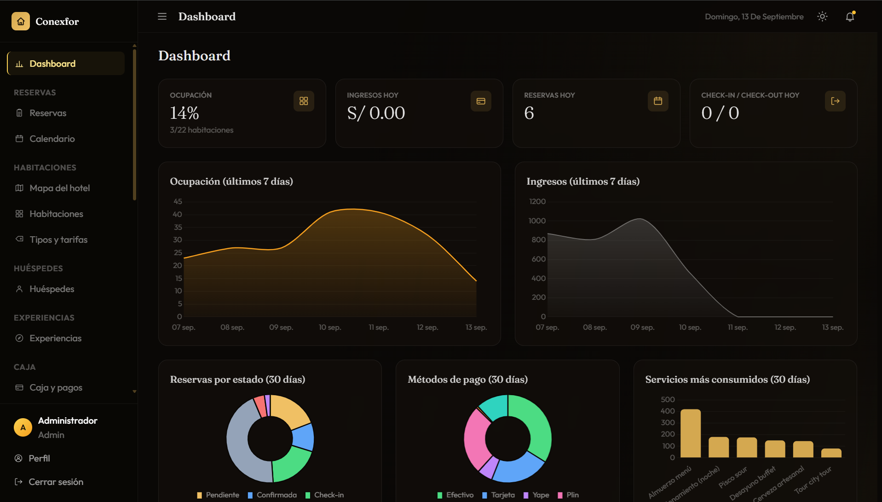Screen dimensions: 882x502
Task: Go to Reservas in the sidebar
Action: (x=66, y=113)
